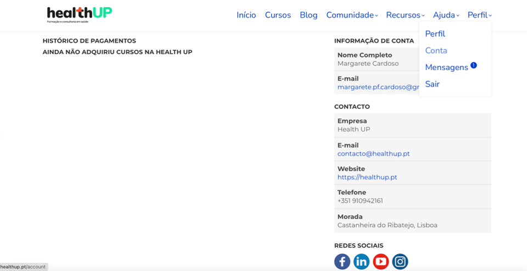The height and width of the screenshot is (271, 528).
Task: Select Conta from the profile menu
Action: point(436,50)
